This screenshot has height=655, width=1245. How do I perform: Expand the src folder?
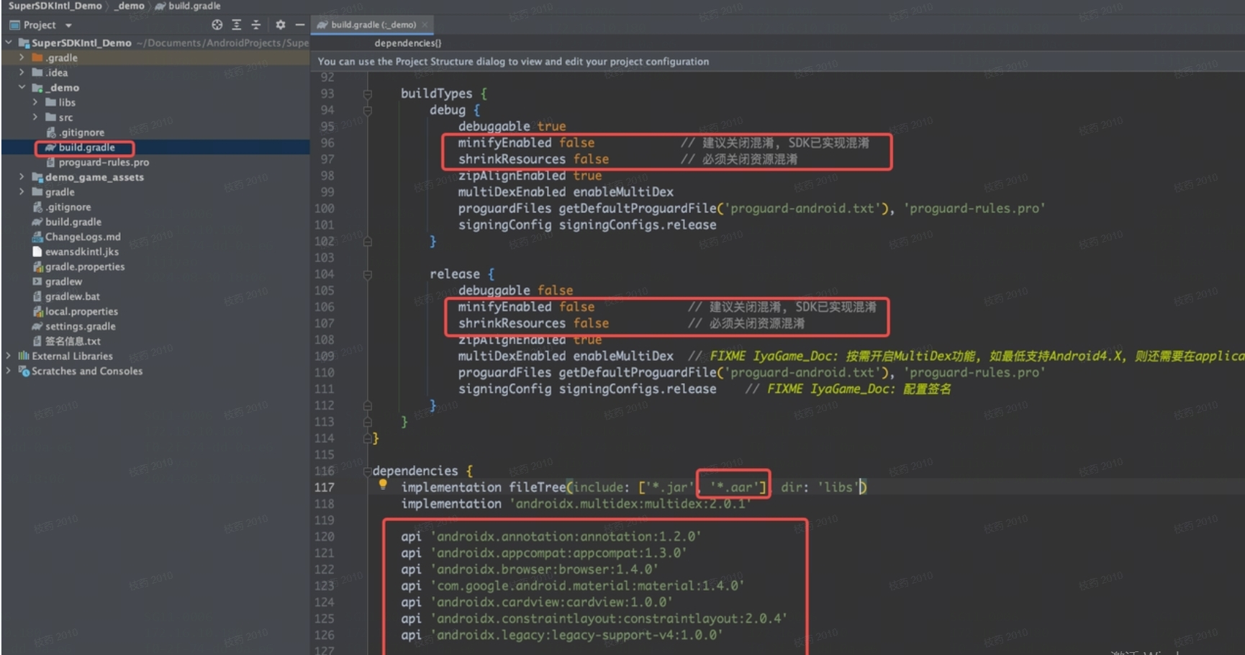pyautogui.click(x=35, y=117)
